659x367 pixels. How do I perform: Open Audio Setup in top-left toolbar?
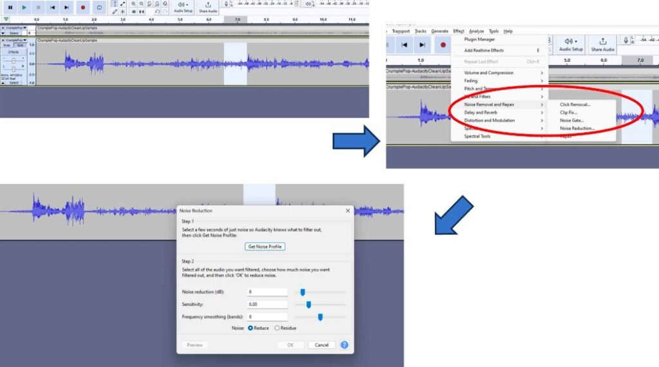[x=183, y=6]
